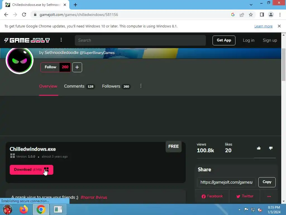This screenshot has height=215, width=286.
Task: Copy the game share link
Action: (x=267, y=182)
